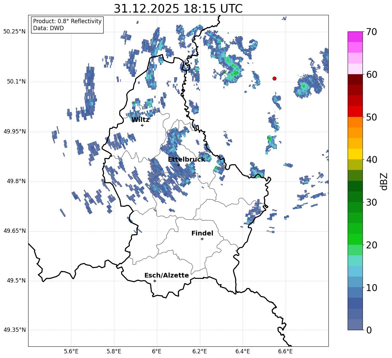Click the 49.8°N latitude label
This screenshot has height=358, width=392.
click(16, 181)
